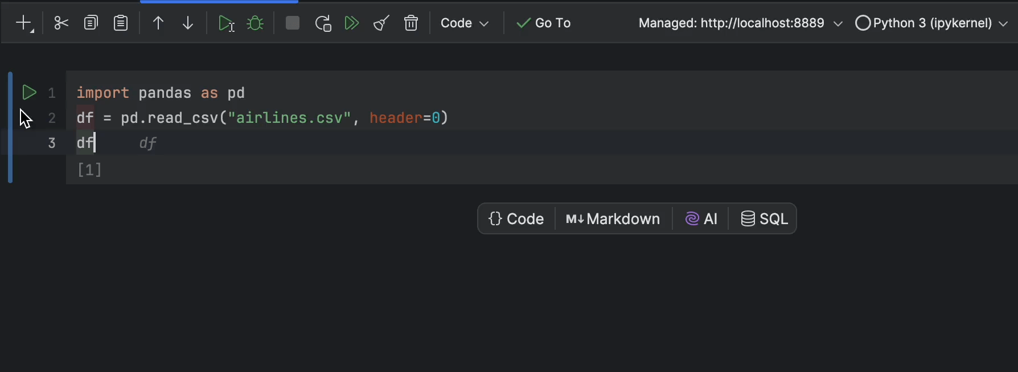Debug the cell with the bug icon
The image size is (1018, 372).
point(255,23)
